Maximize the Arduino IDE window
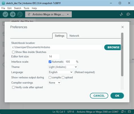The image size is (134, 114). (x=120, y=3)
